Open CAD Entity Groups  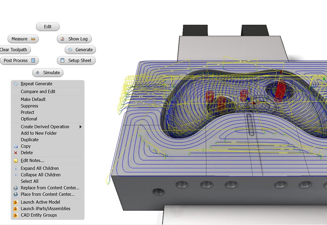point(39,215)
